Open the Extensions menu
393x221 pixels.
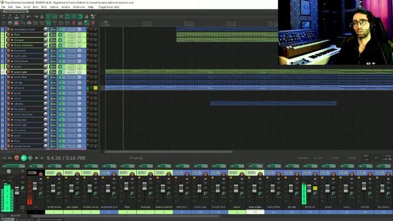click(x=79, y=7)
